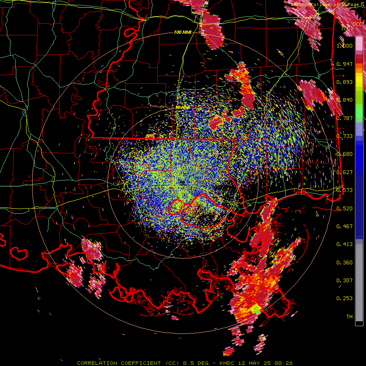366x366 pixels.
Task: Click the 0.627 scale label
Action: click(344, 172)
